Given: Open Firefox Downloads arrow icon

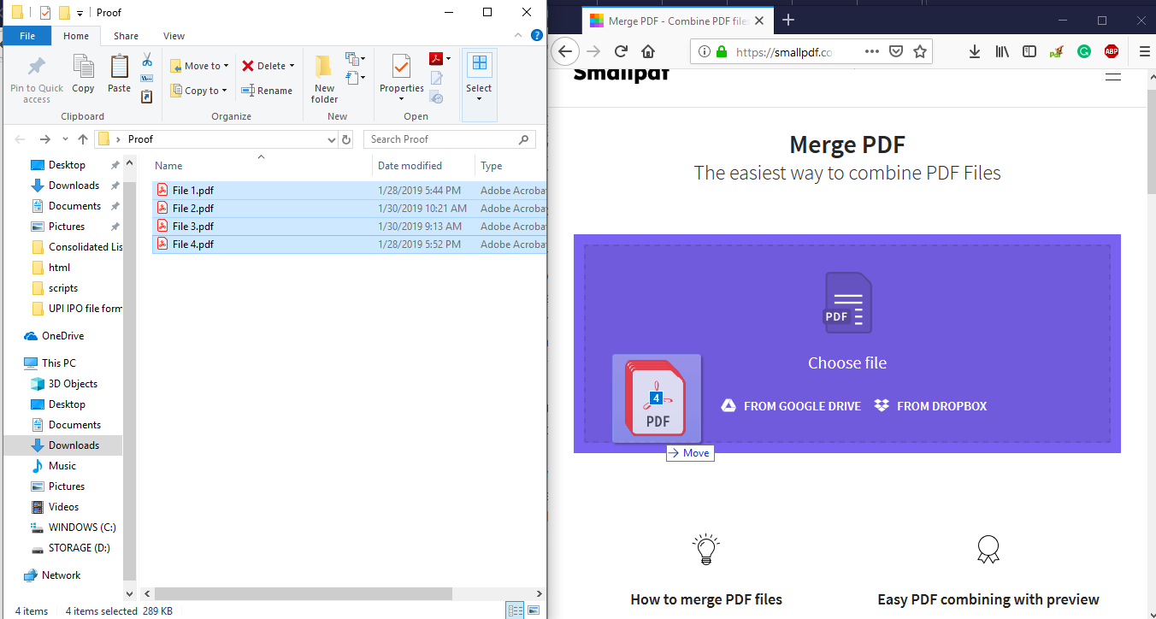Looking at the screenshot, I should (x=975, y=51).
